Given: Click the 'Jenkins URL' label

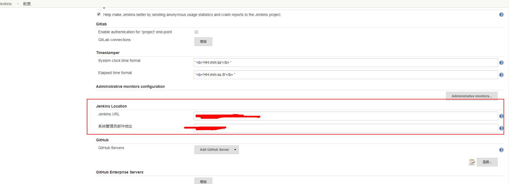Looking at the screenshot, I should [x=109, y=114].
